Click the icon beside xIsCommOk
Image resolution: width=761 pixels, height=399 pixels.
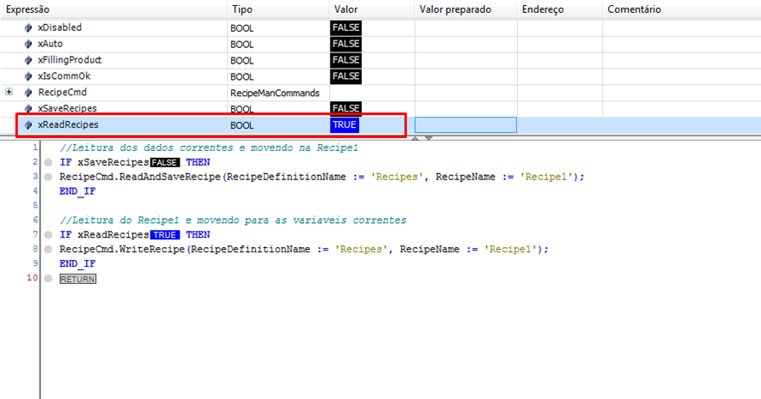point(28,77)
